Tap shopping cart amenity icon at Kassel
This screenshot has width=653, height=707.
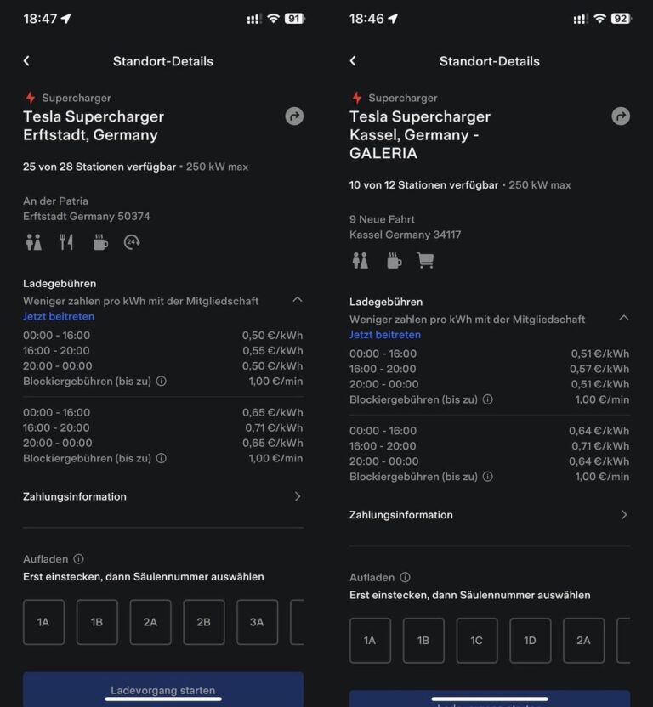[x=425, y=261]
